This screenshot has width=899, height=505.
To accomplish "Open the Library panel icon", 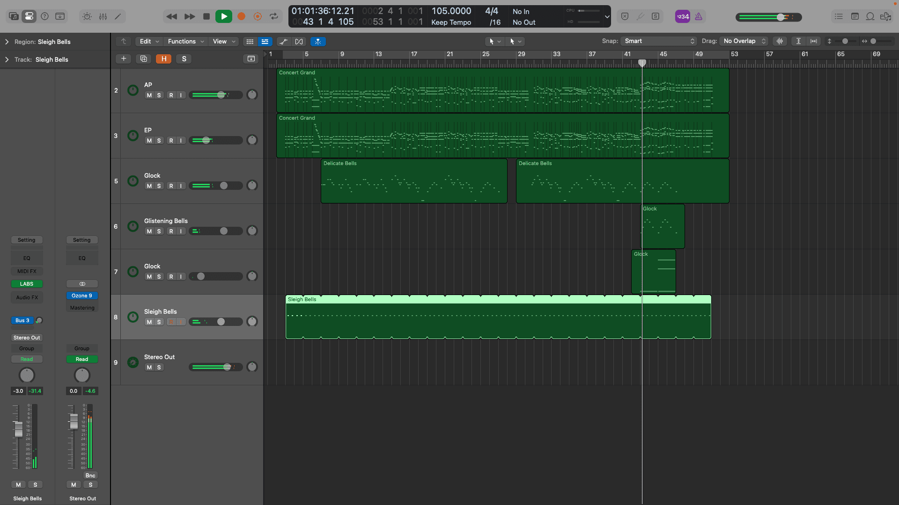I will pos(14,16).
